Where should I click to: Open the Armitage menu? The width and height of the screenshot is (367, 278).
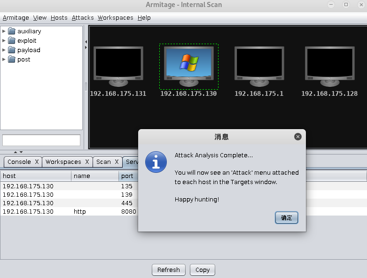pyautogui.click(x=16, y=18)
